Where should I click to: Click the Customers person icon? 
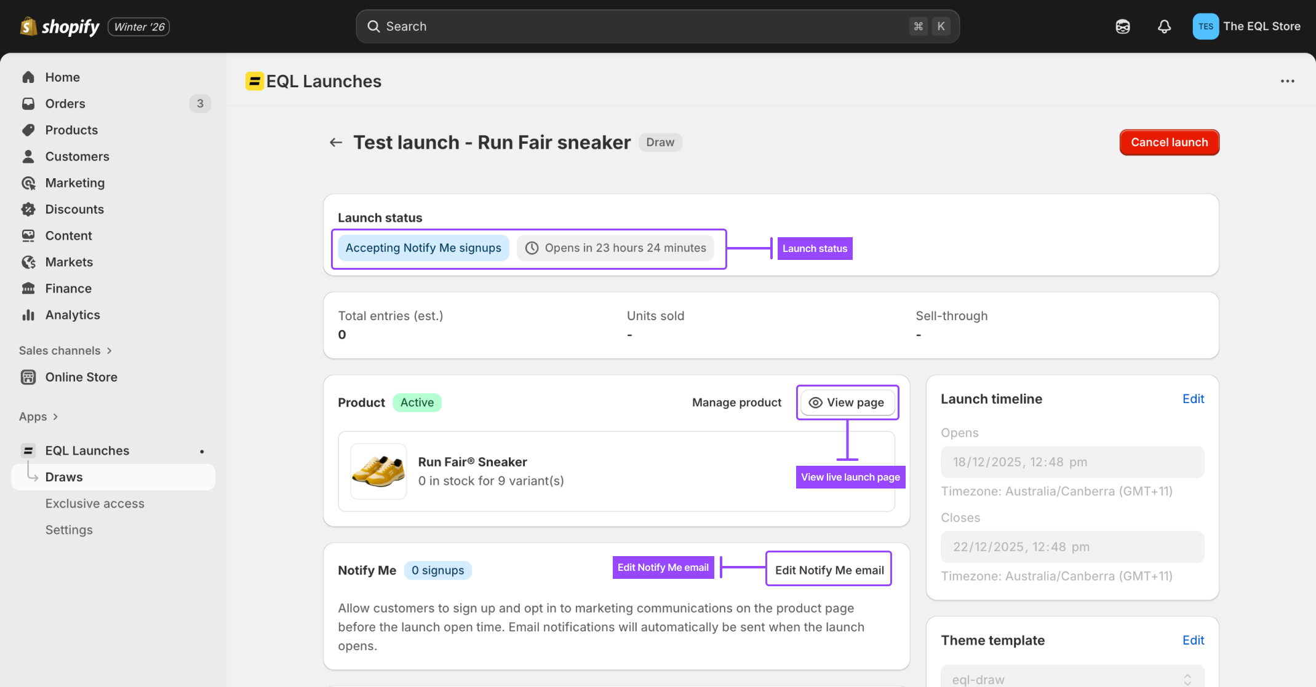(28, 156)
